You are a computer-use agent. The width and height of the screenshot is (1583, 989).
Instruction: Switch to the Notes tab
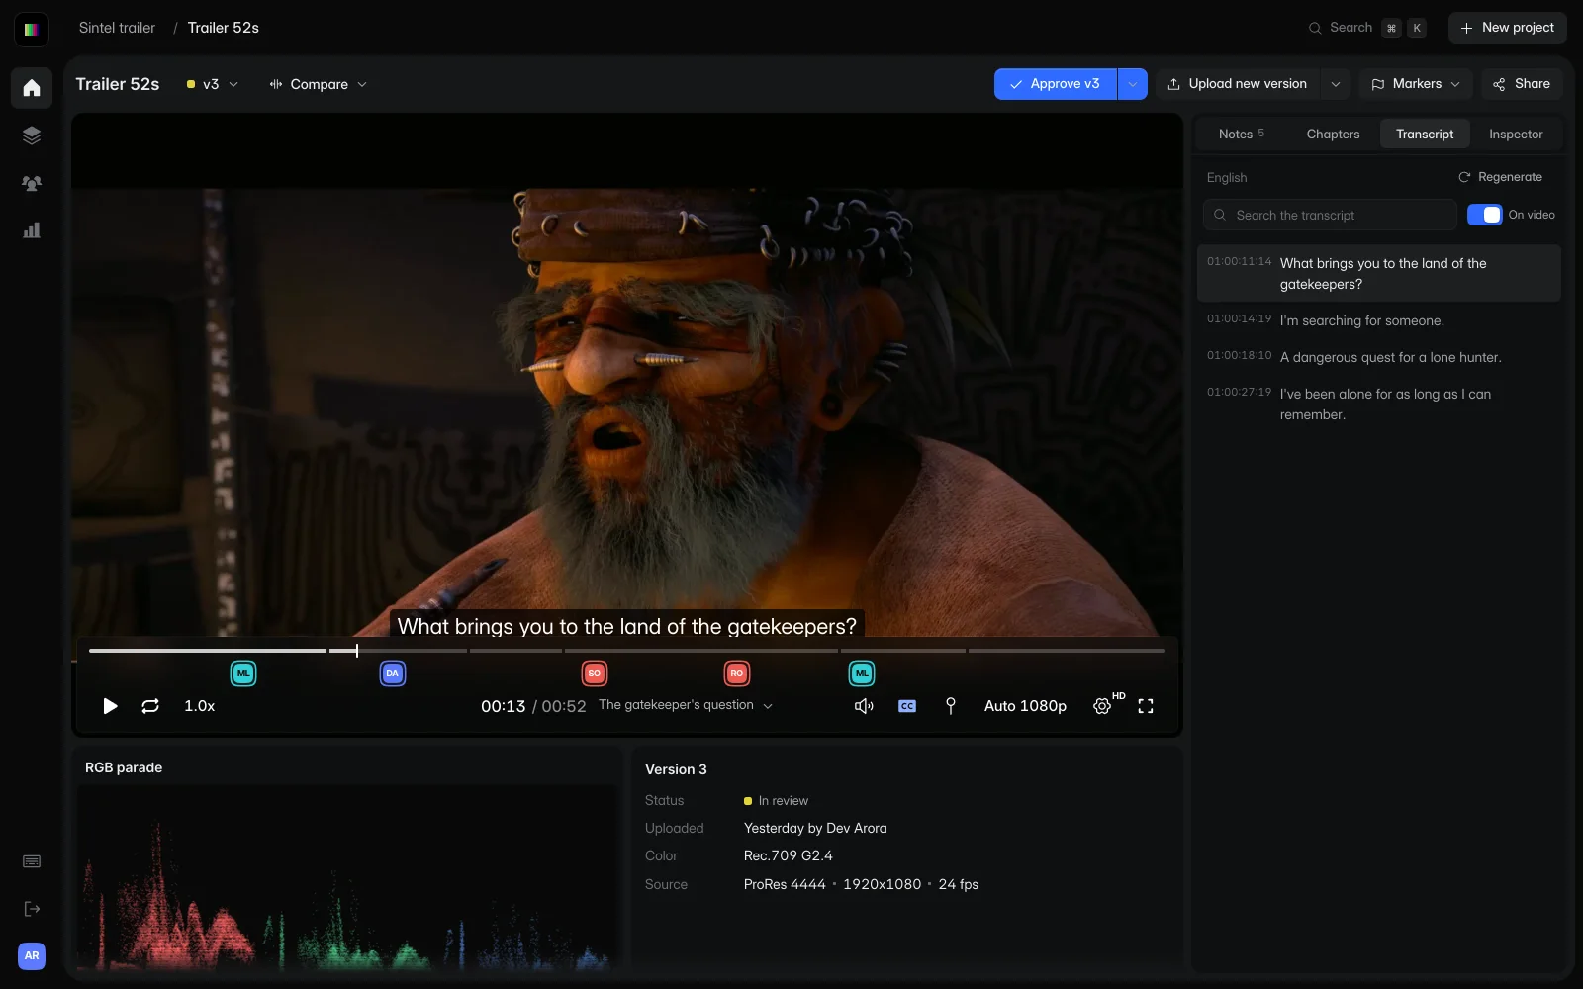point(1241,134)
